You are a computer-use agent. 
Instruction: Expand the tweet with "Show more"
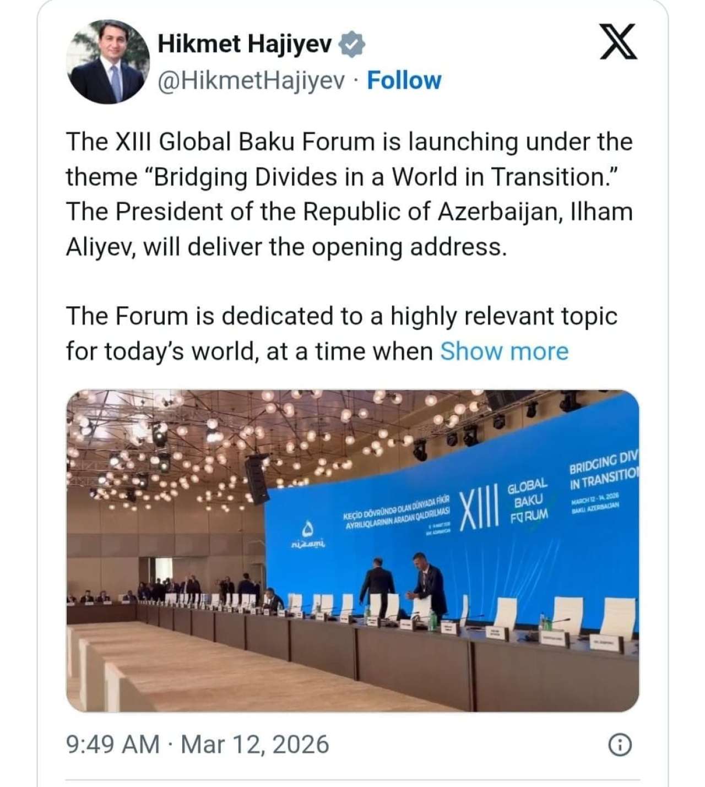point(504,351)
